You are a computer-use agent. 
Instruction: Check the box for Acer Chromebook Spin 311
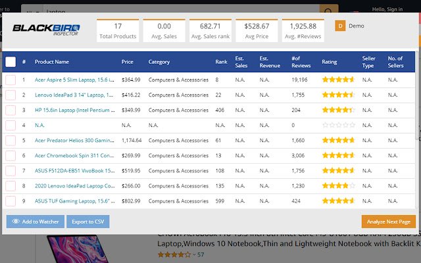click(11, 156)
